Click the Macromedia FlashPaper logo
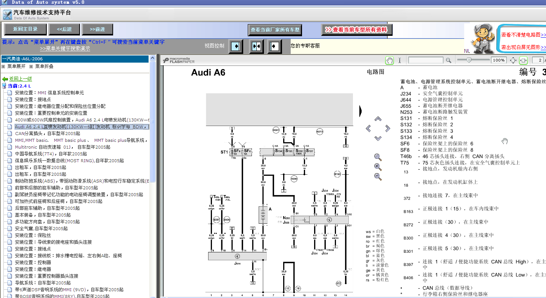The width and height of the screenshot is (546, 298). point(179,60)
